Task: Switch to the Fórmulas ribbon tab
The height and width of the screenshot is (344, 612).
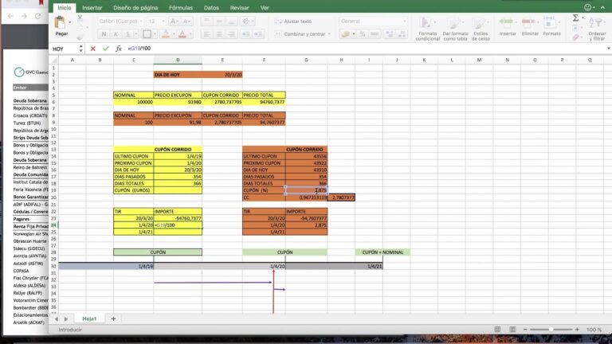Action: (180, 8)
